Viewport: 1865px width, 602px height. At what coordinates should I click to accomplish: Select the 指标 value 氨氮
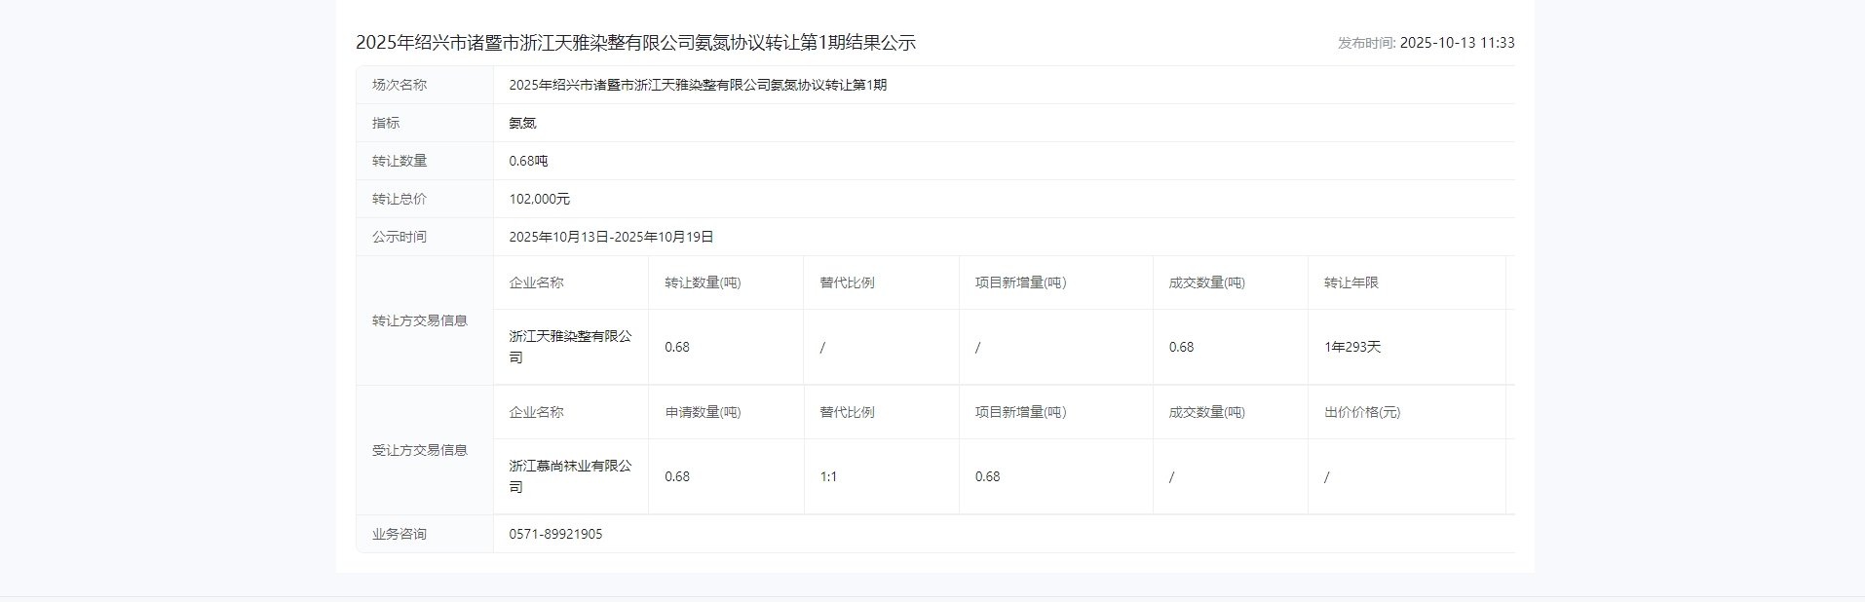(522, 123)
